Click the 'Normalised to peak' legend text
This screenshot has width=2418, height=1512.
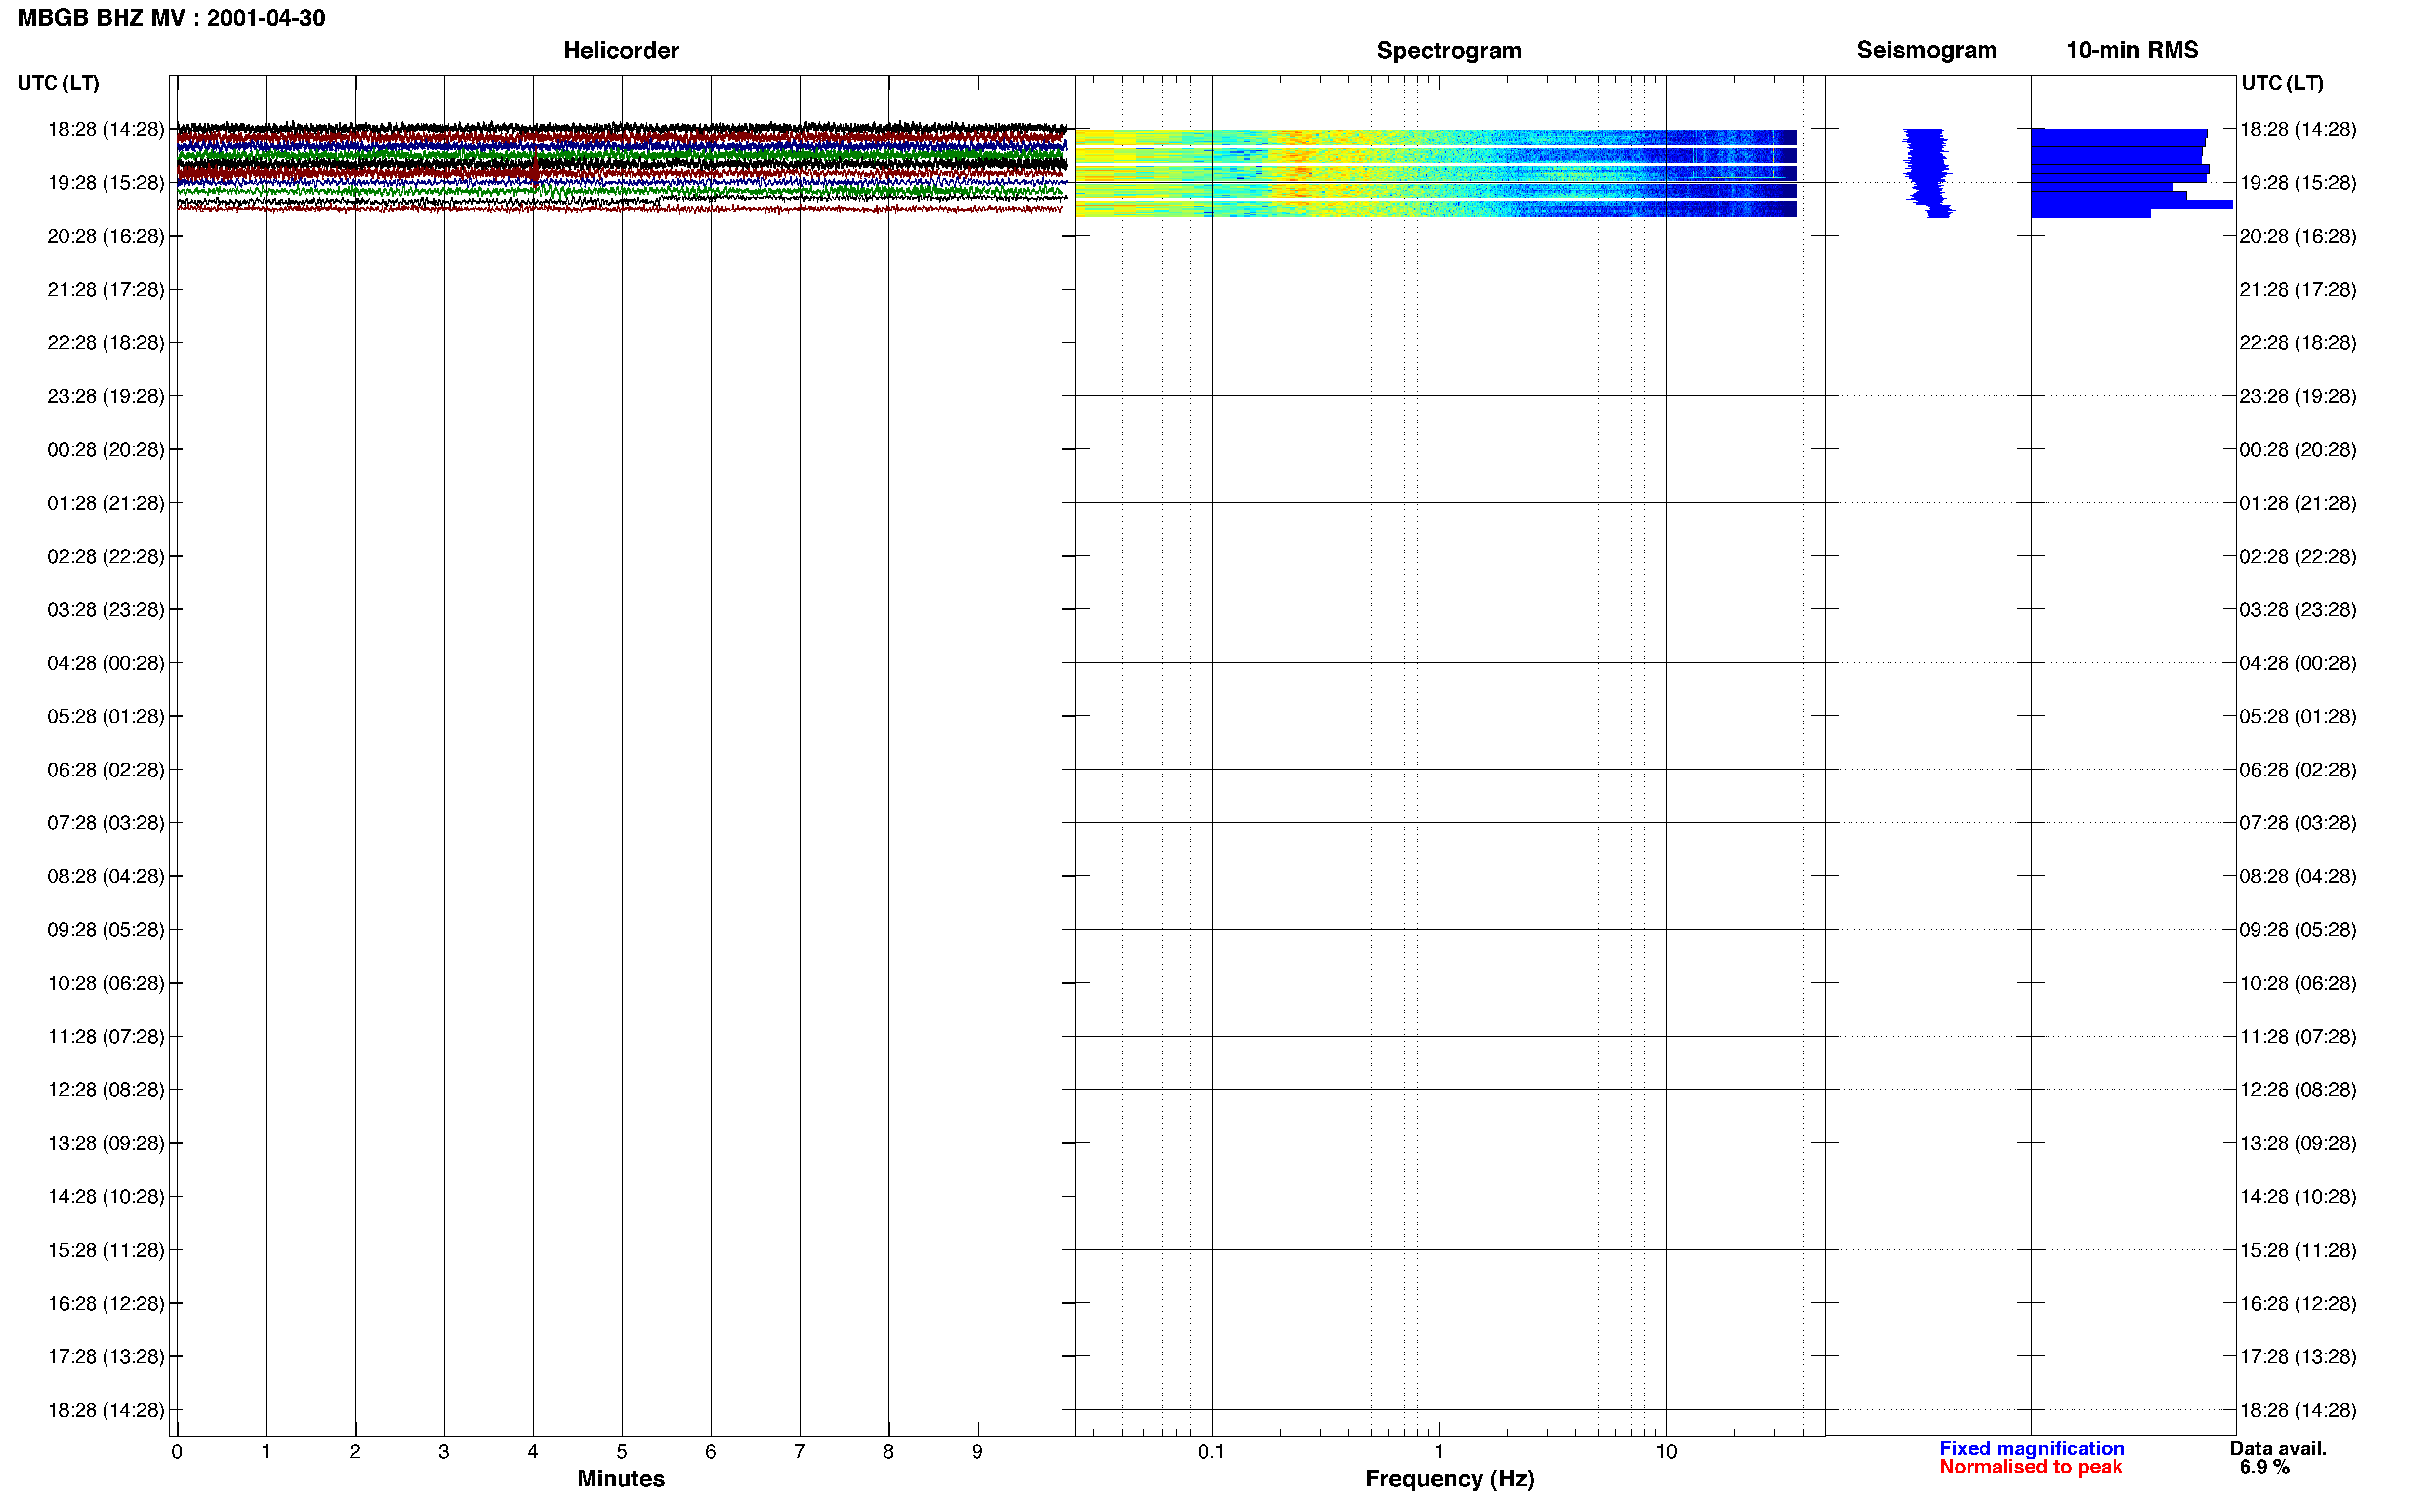pyautogui.click(x=2030, y=1467)
